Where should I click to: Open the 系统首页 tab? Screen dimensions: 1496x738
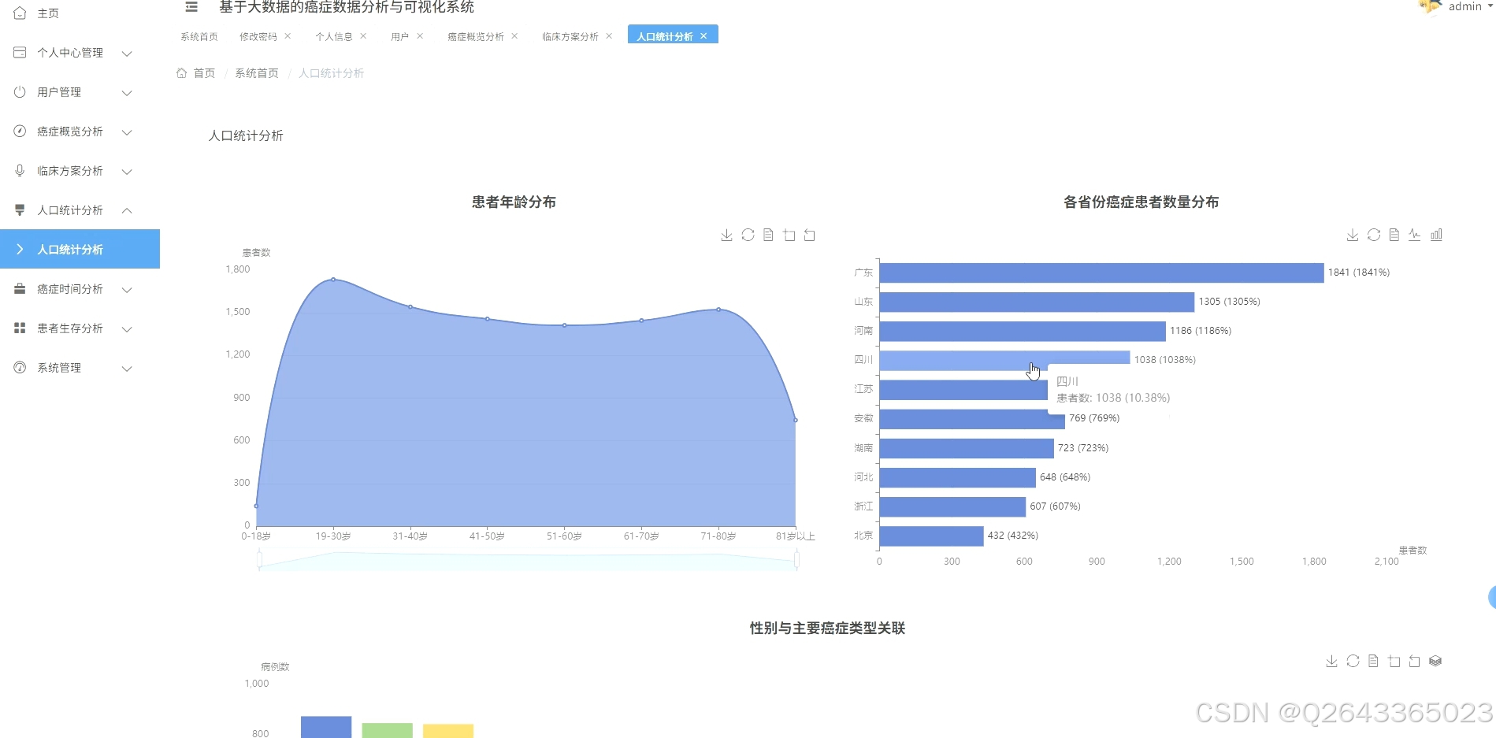coord(198,35)
